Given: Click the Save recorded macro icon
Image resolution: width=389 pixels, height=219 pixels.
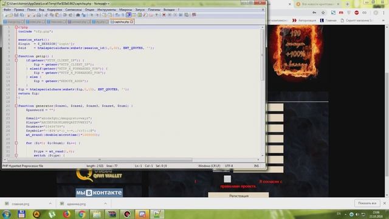Looking at the screenshot, I should tap(187, 15).
